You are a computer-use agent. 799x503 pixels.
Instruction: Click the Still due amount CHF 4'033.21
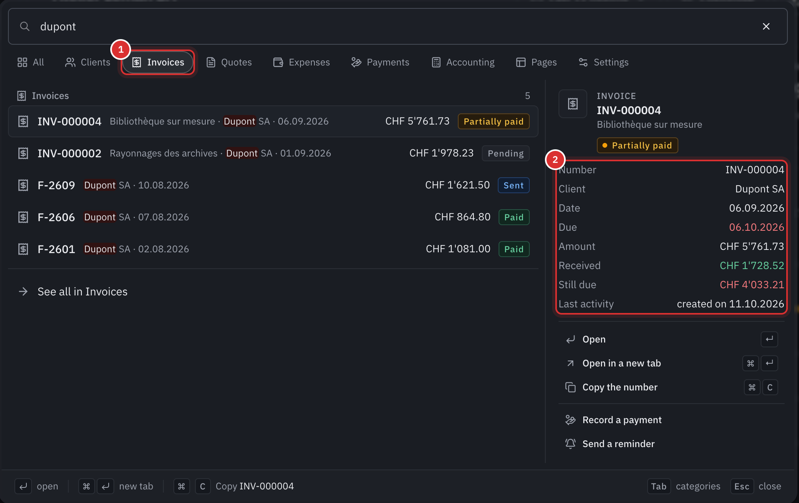coord(752,285)
